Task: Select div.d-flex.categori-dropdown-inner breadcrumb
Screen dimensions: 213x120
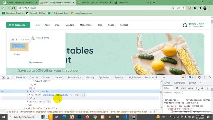Action: 129,112
